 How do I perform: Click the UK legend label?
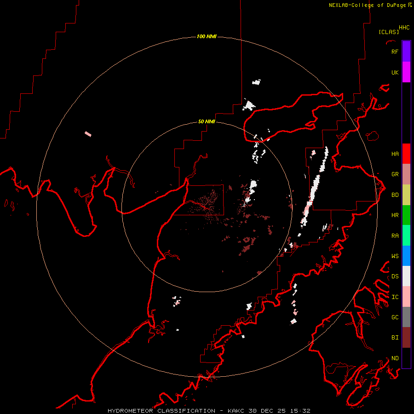395,72
